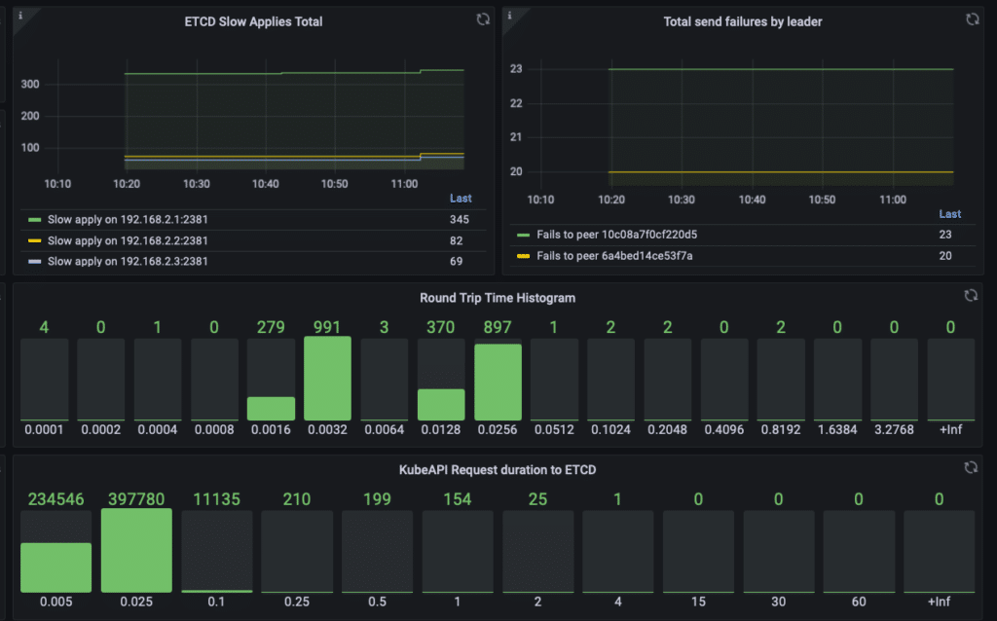Sort ETCD legend by Last column header

tap(461, 199)
